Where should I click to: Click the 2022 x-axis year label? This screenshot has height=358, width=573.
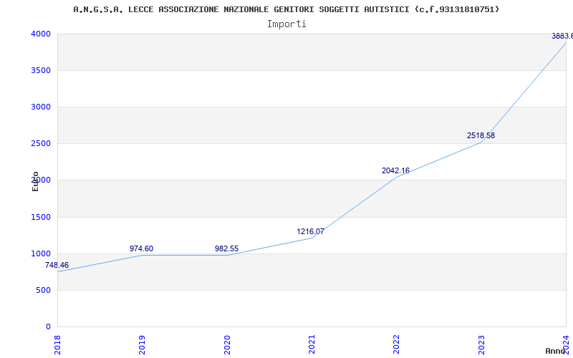[397, 344]
